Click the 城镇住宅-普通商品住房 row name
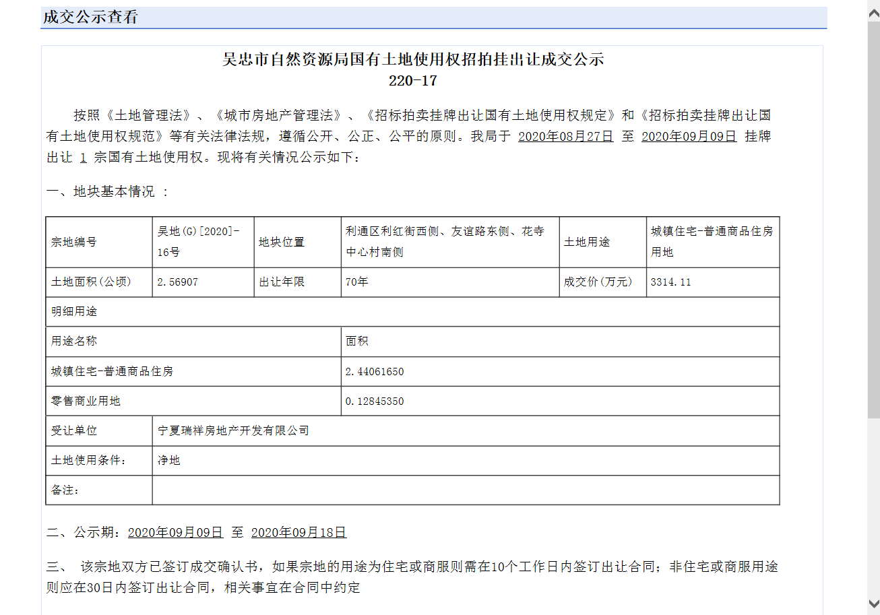 coord(113,371)
